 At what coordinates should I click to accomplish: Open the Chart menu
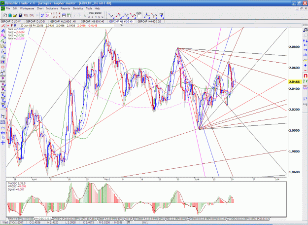click(x=40, y=8)
